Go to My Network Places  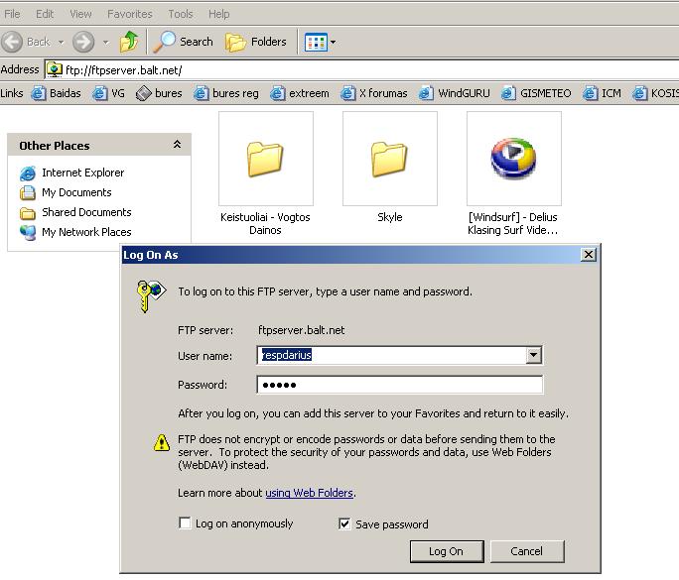pos(85,232)
